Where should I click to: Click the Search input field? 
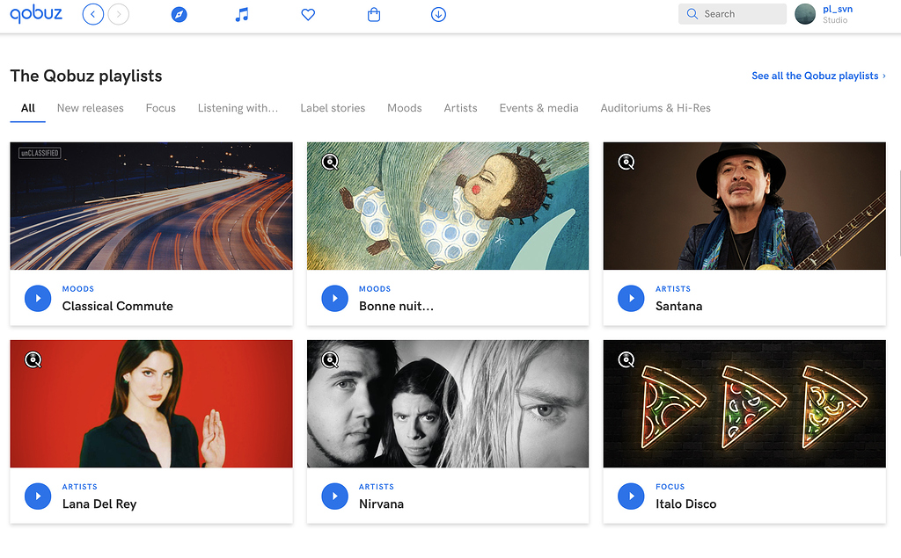pyautogui.click(x=739, y=14)
